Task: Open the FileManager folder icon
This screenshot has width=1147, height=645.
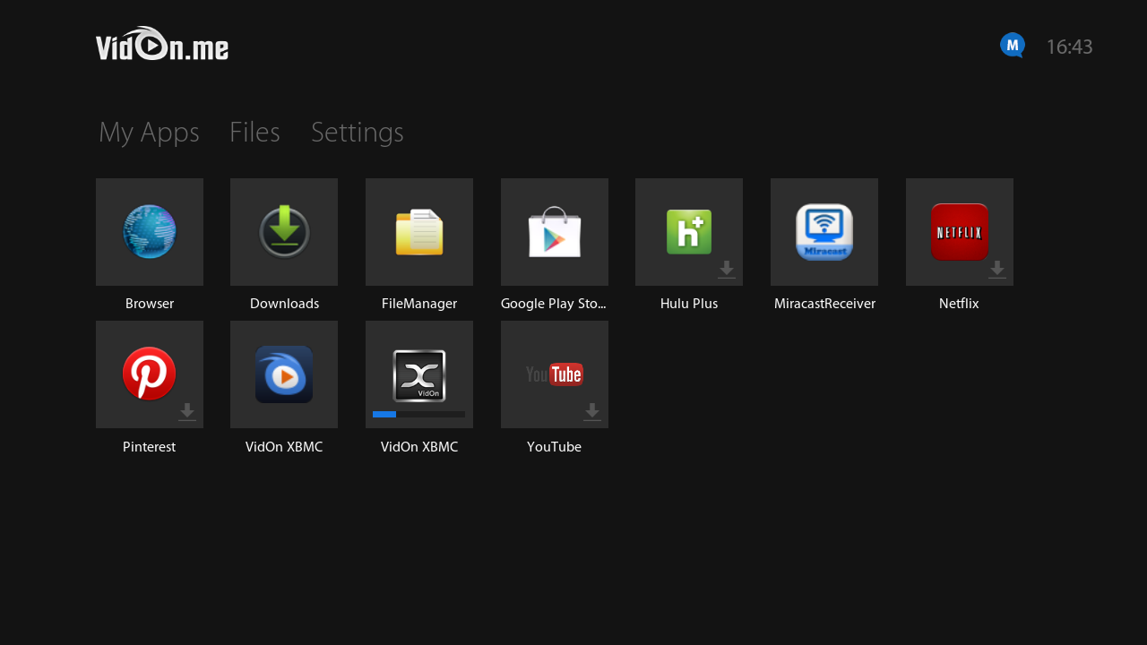Action: tap(419, 232)
